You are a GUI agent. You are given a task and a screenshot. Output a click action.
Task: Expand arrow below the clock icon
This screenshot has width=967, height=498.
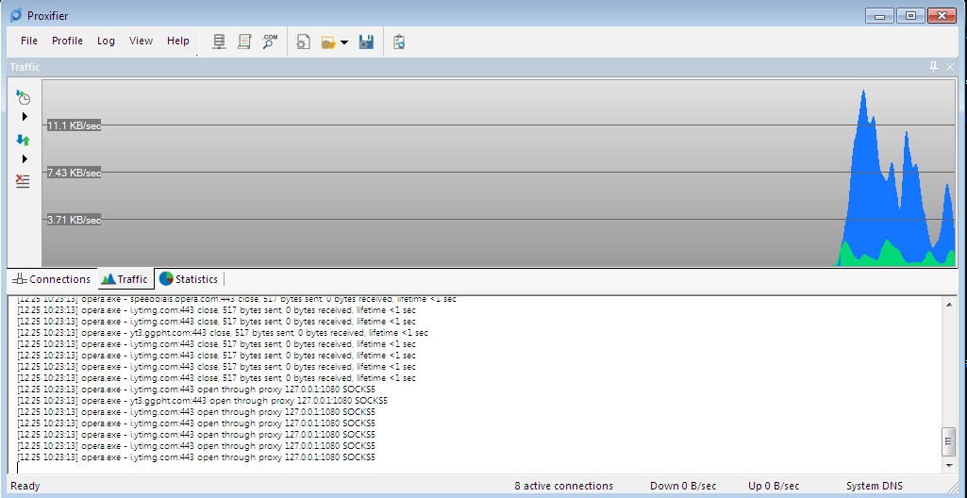25,117
